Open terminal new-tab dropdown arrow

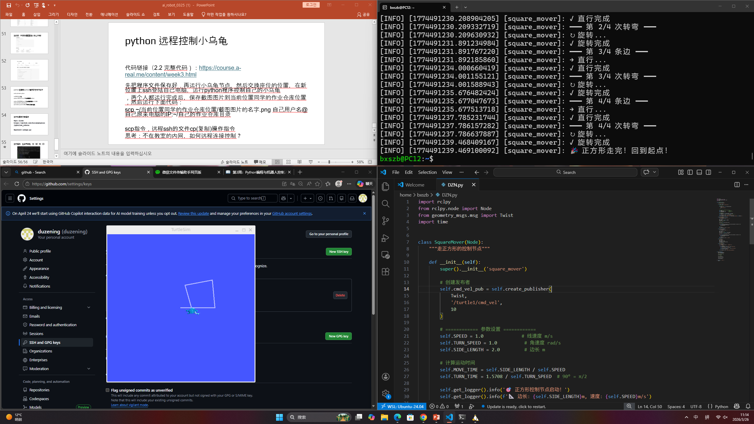coord(466,7)
